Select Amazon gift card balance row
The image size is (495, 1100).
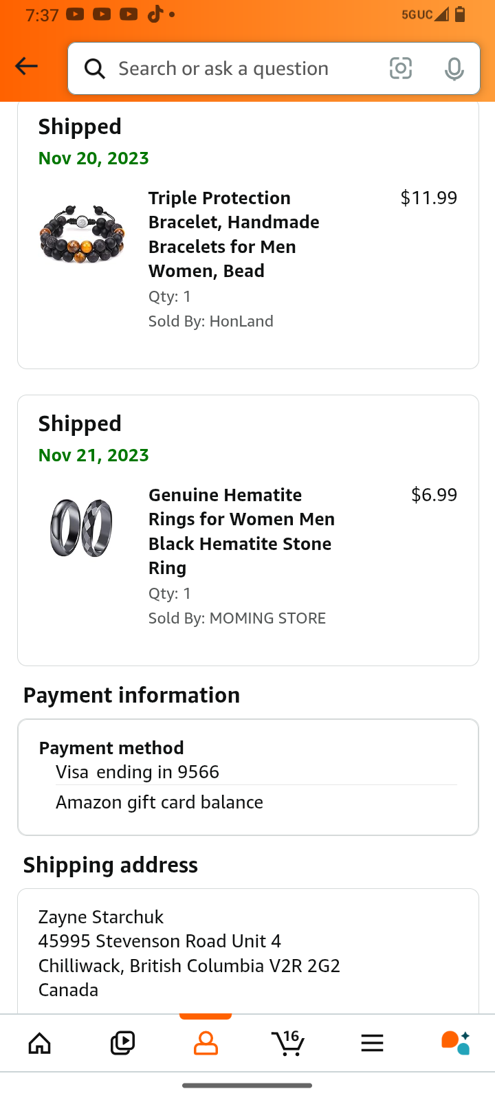tap(159, 802)
